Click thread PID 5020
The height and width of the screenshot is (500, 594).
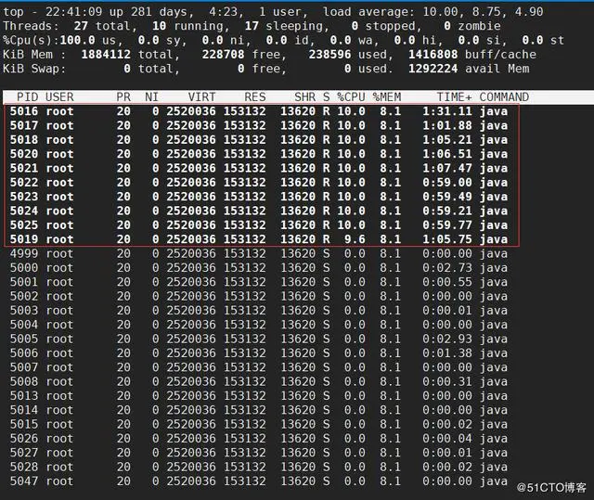24,154
